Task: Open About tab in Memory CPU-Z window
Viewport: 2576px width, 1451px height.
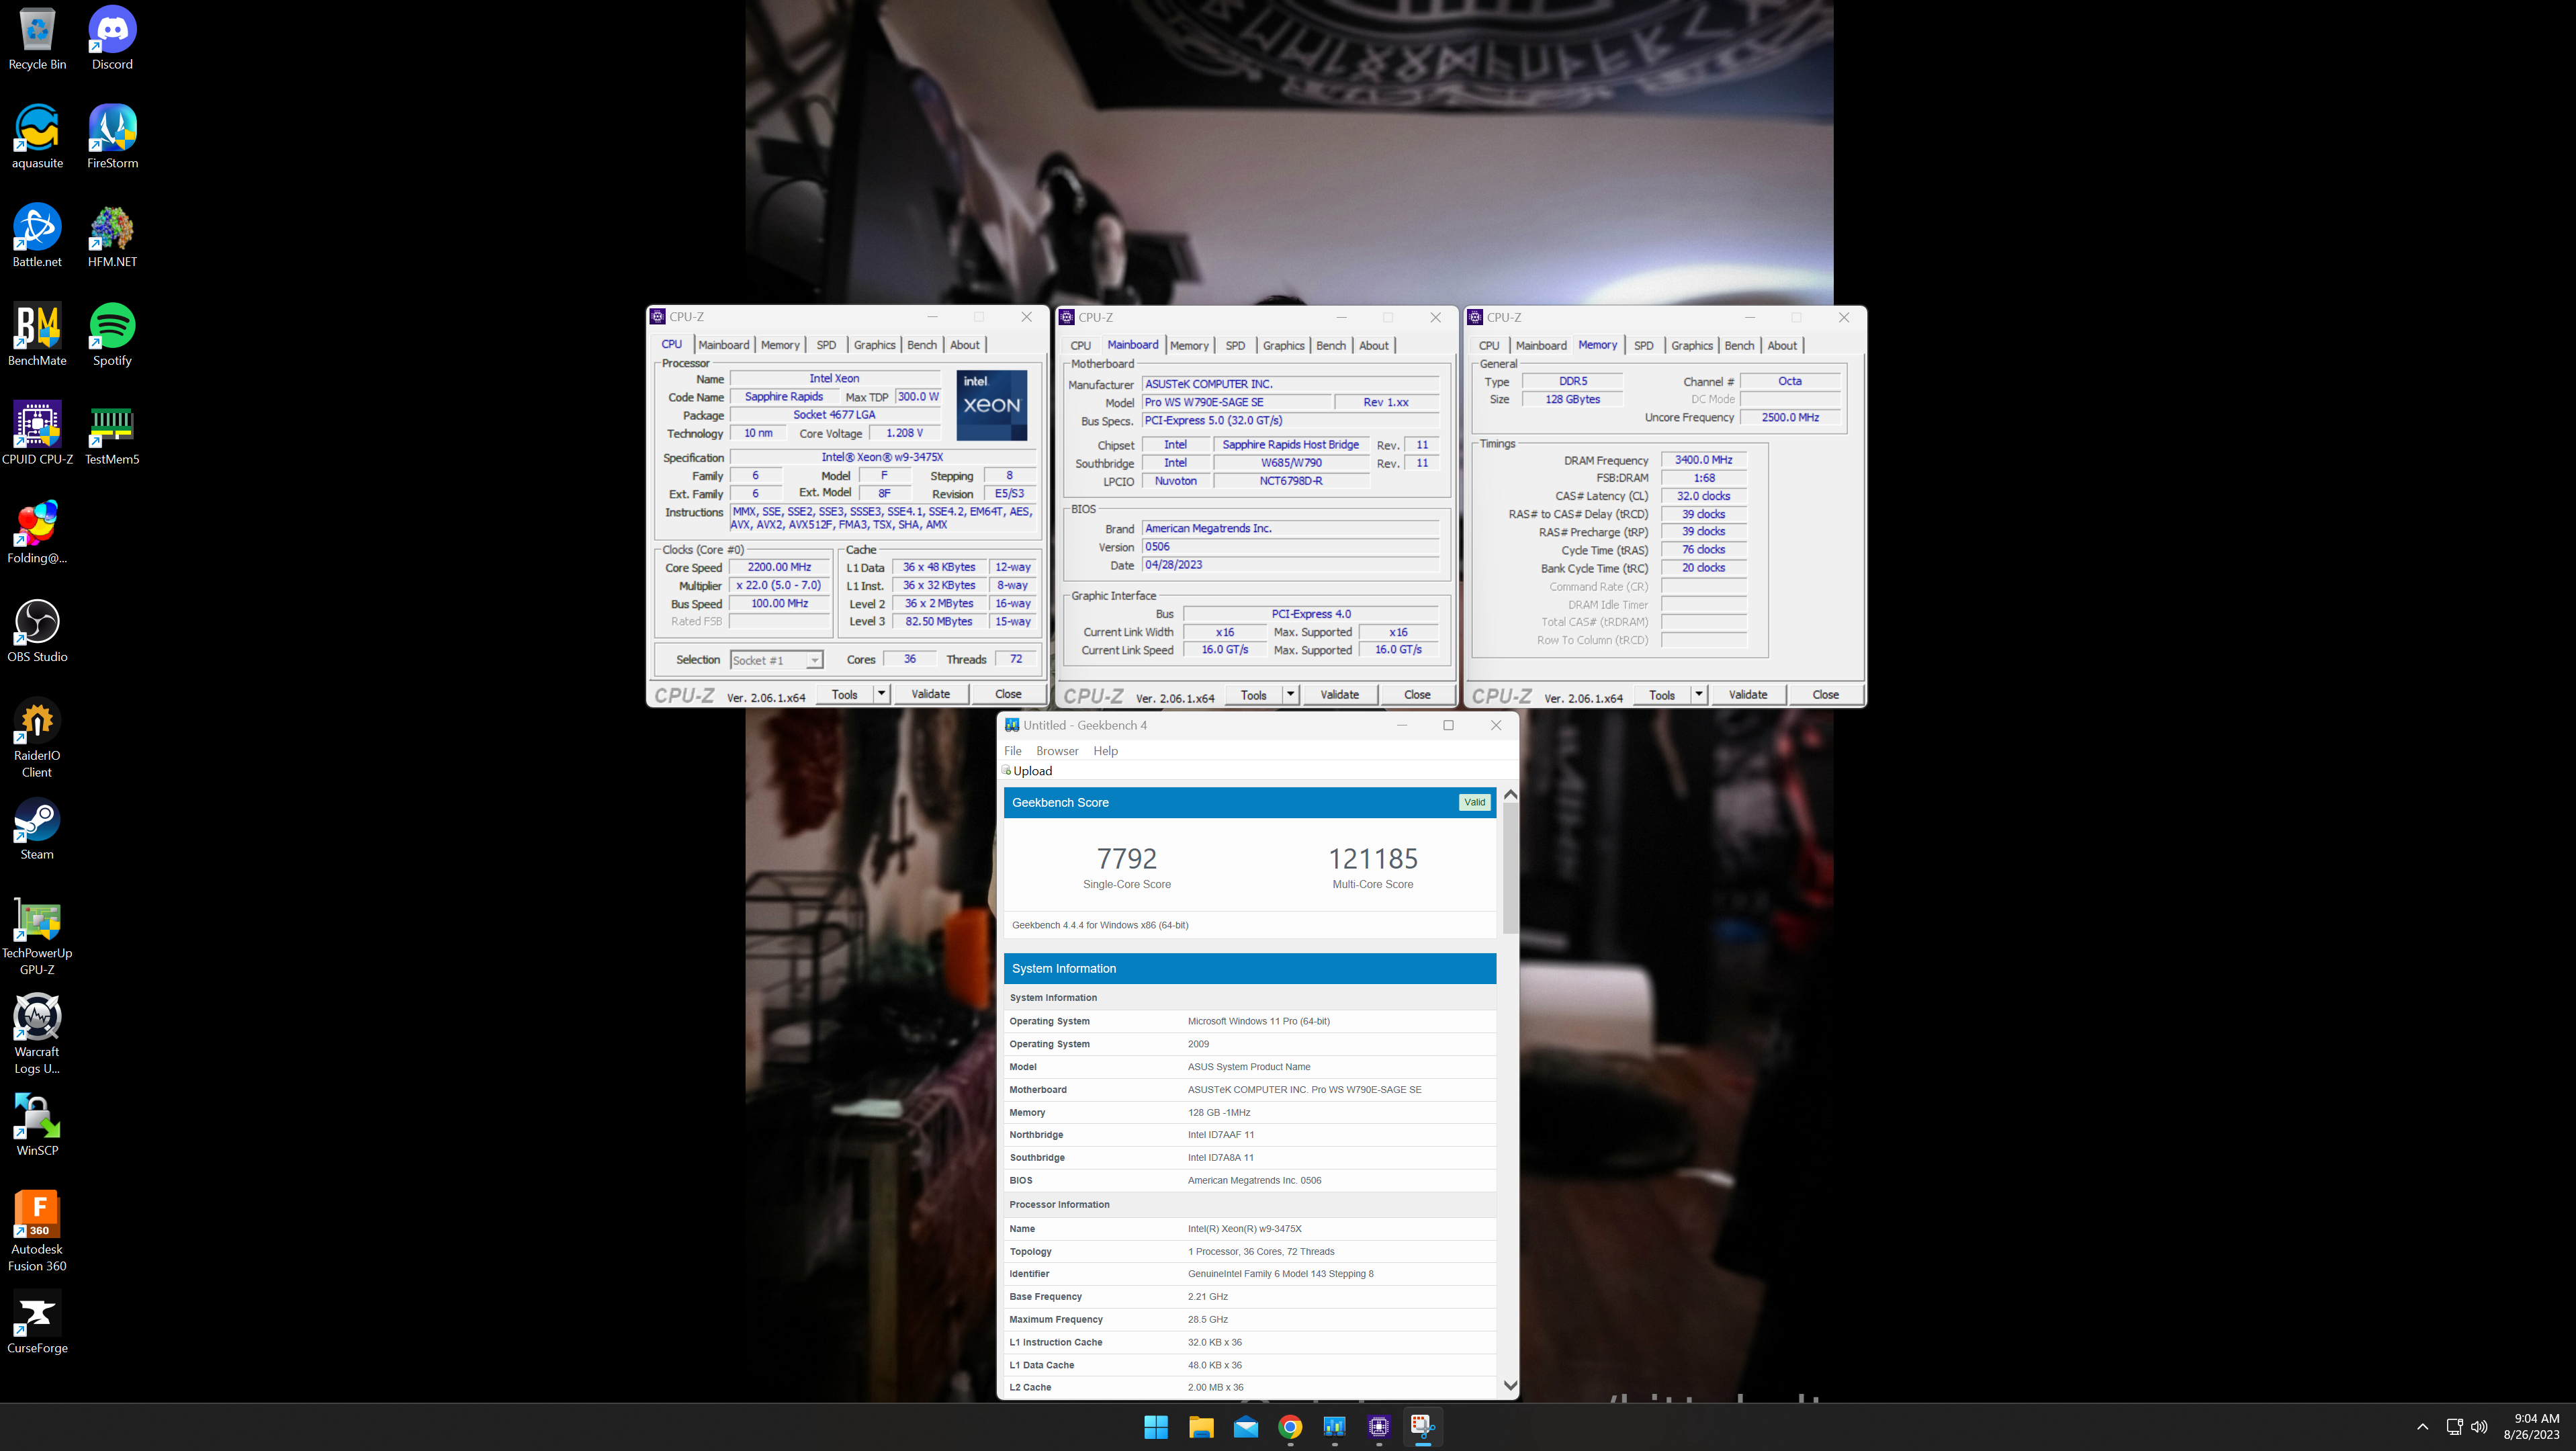Action: tap(1782, 346)
